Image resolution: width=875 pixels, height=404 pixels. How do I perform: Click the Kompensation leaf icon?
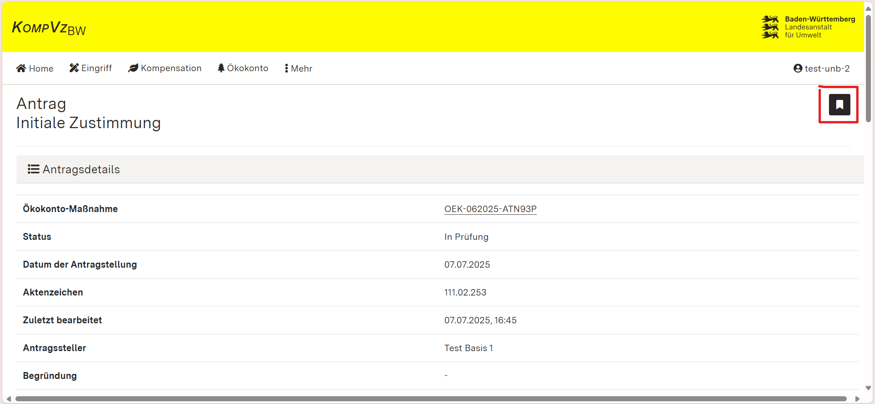133,68
